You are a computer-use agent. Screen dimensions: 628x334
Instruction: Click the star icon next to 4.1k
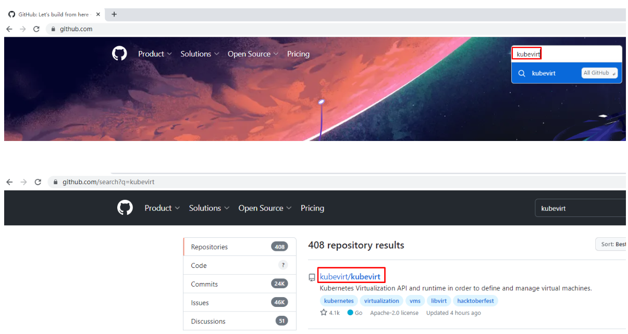click(324, 313)
